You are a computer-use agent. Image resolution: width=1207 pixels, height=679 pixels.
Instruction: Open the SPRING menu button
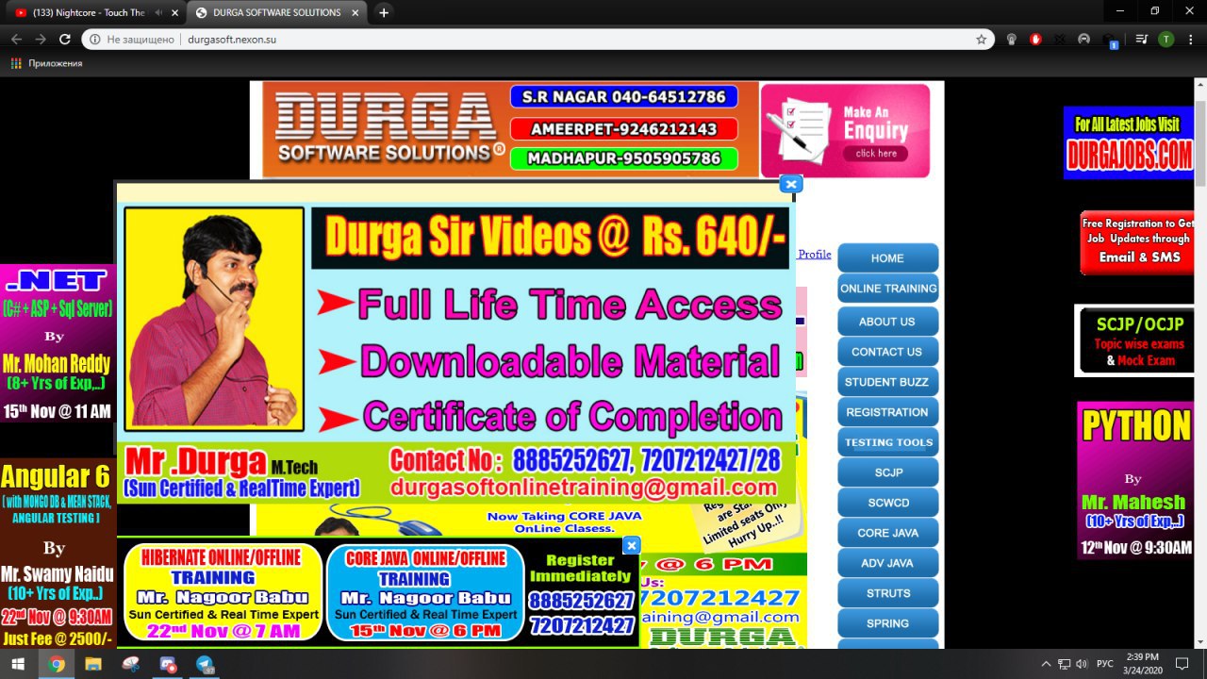(x=887, y=623)
